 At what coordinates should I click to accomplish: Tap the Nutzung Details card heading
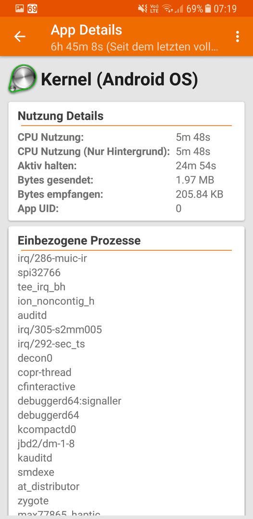pyautogui.click(x=61, y=116)
